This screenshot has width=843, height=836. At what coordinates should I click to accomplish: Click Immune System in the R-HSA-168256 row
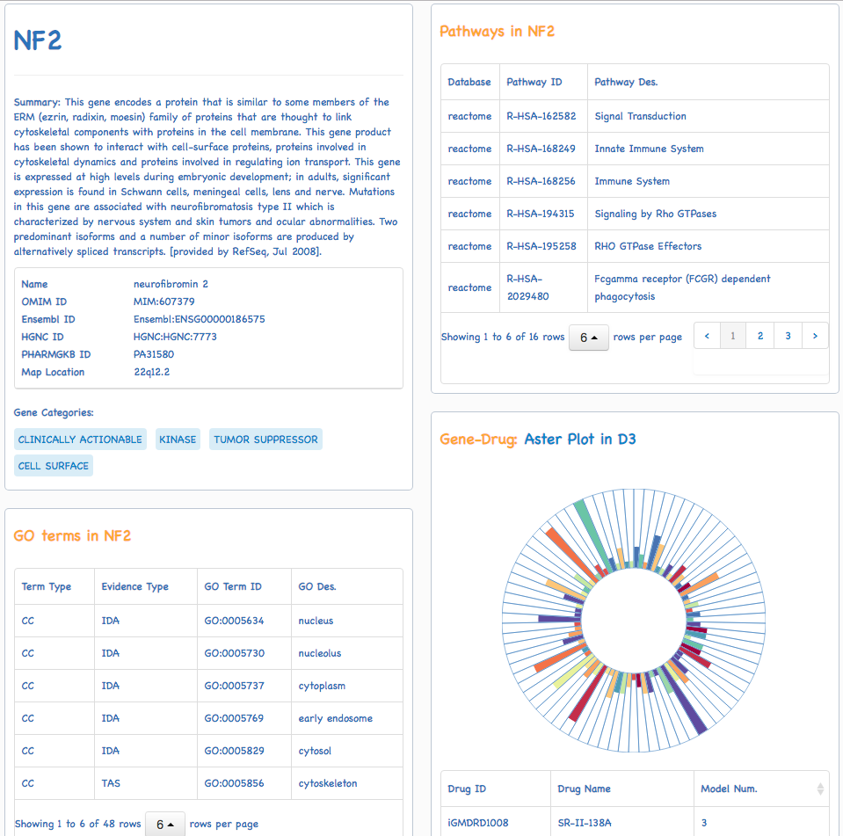tap(632, 181)
